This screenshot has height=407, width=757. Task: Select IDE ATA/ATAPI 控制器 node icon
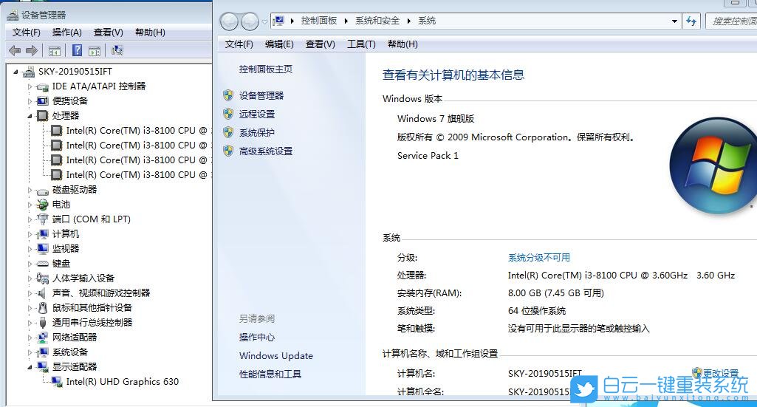click(x=43, y=87)
